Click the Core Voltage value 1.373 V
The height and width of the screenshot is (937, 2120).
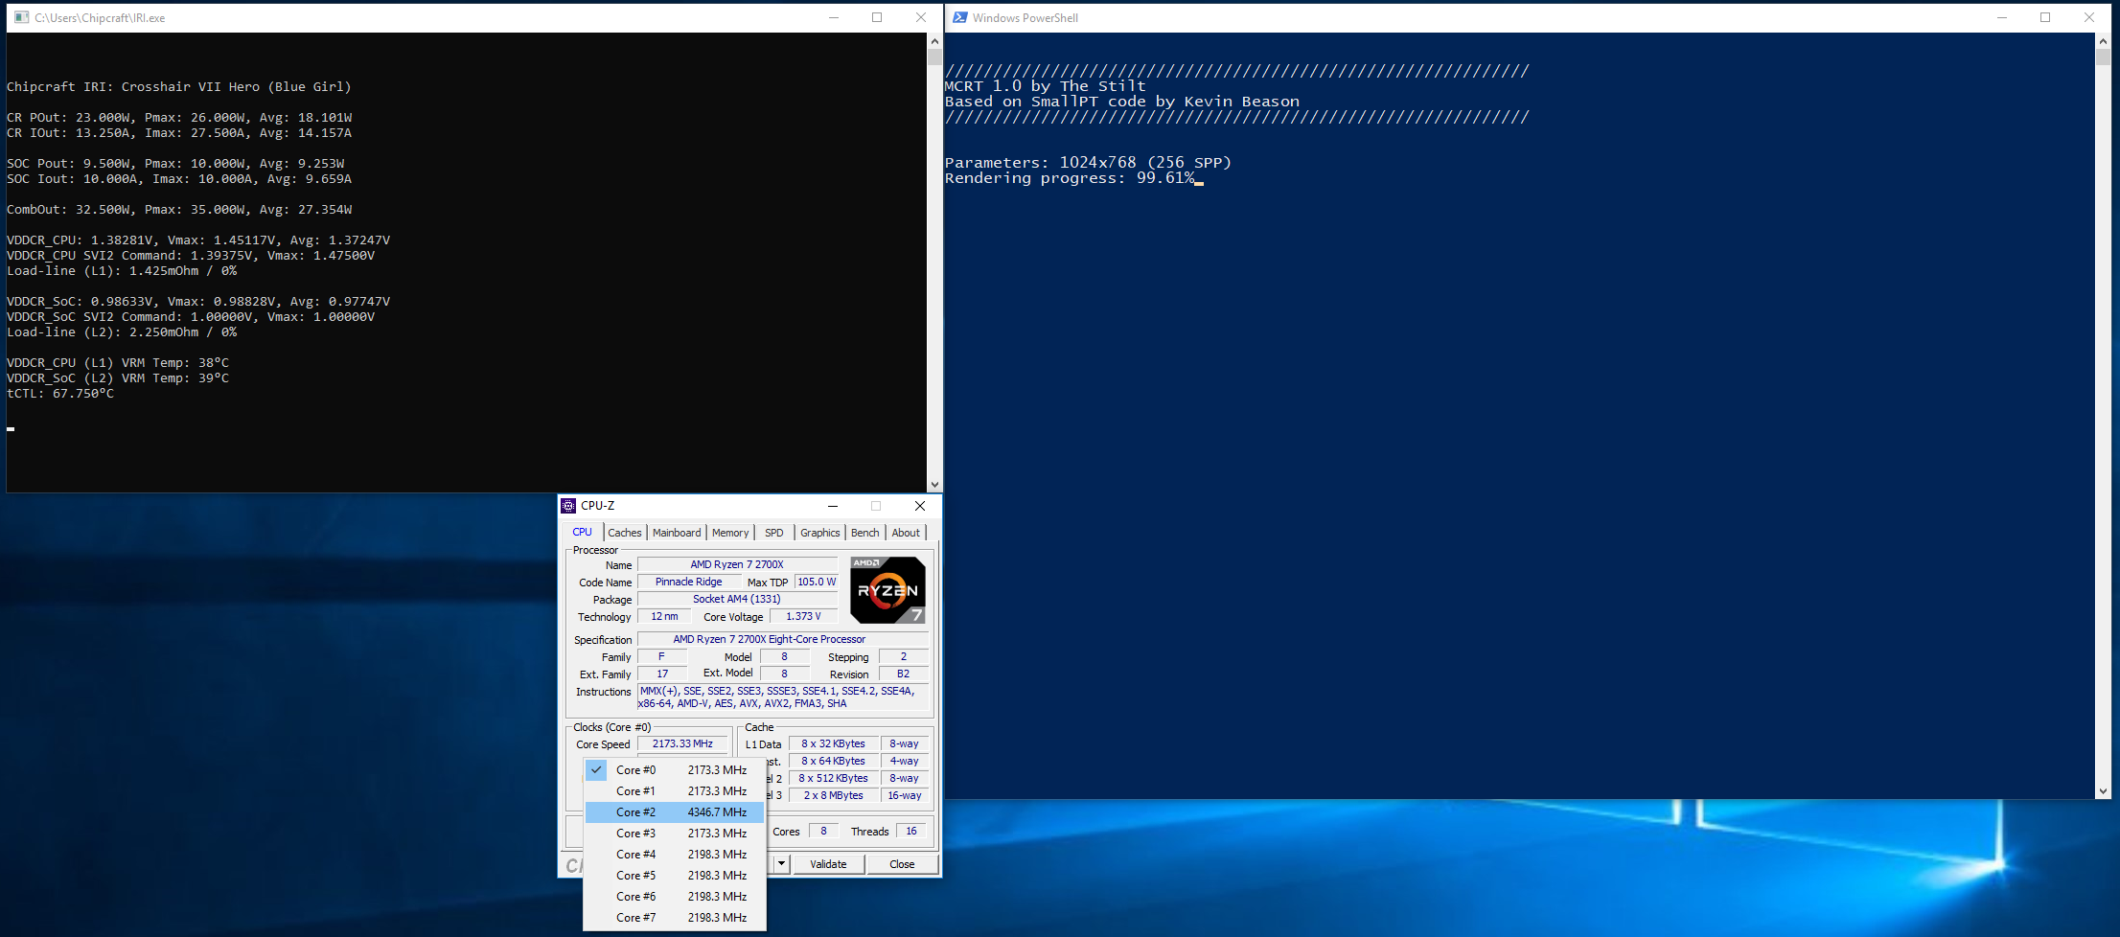click(803, 617)
